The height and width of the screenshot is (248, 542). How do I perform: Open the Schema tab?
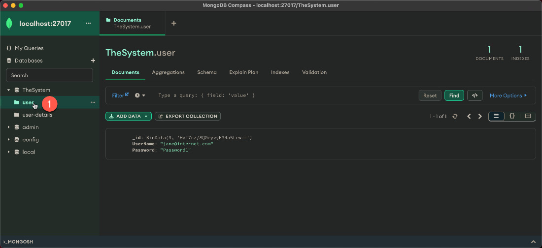(x=207, y=72)
